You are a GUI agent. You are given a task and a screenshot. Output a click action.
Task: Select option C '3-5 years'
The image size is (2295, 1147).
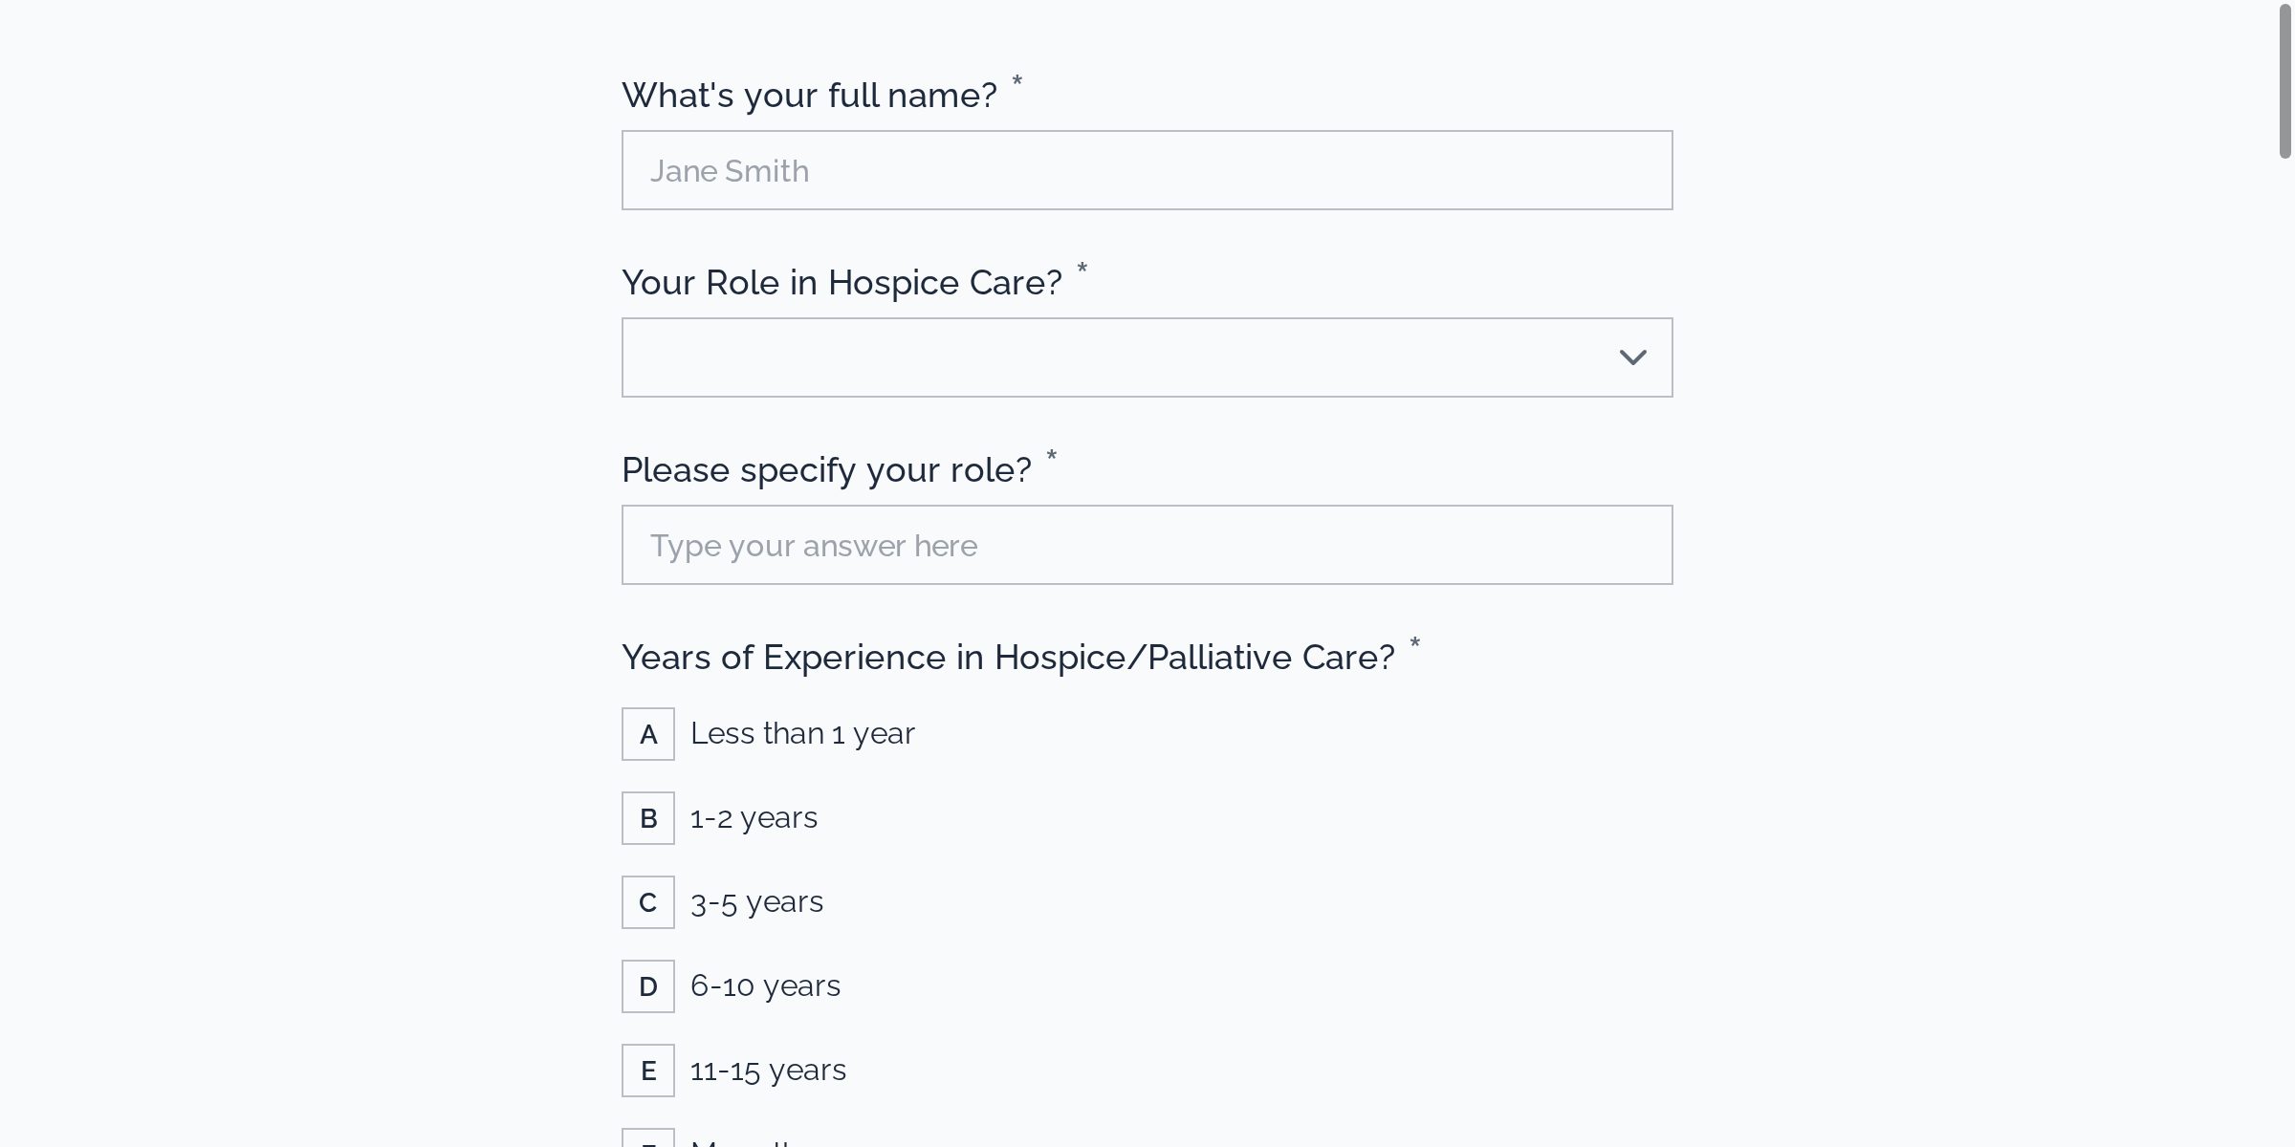tap(756, 901)
